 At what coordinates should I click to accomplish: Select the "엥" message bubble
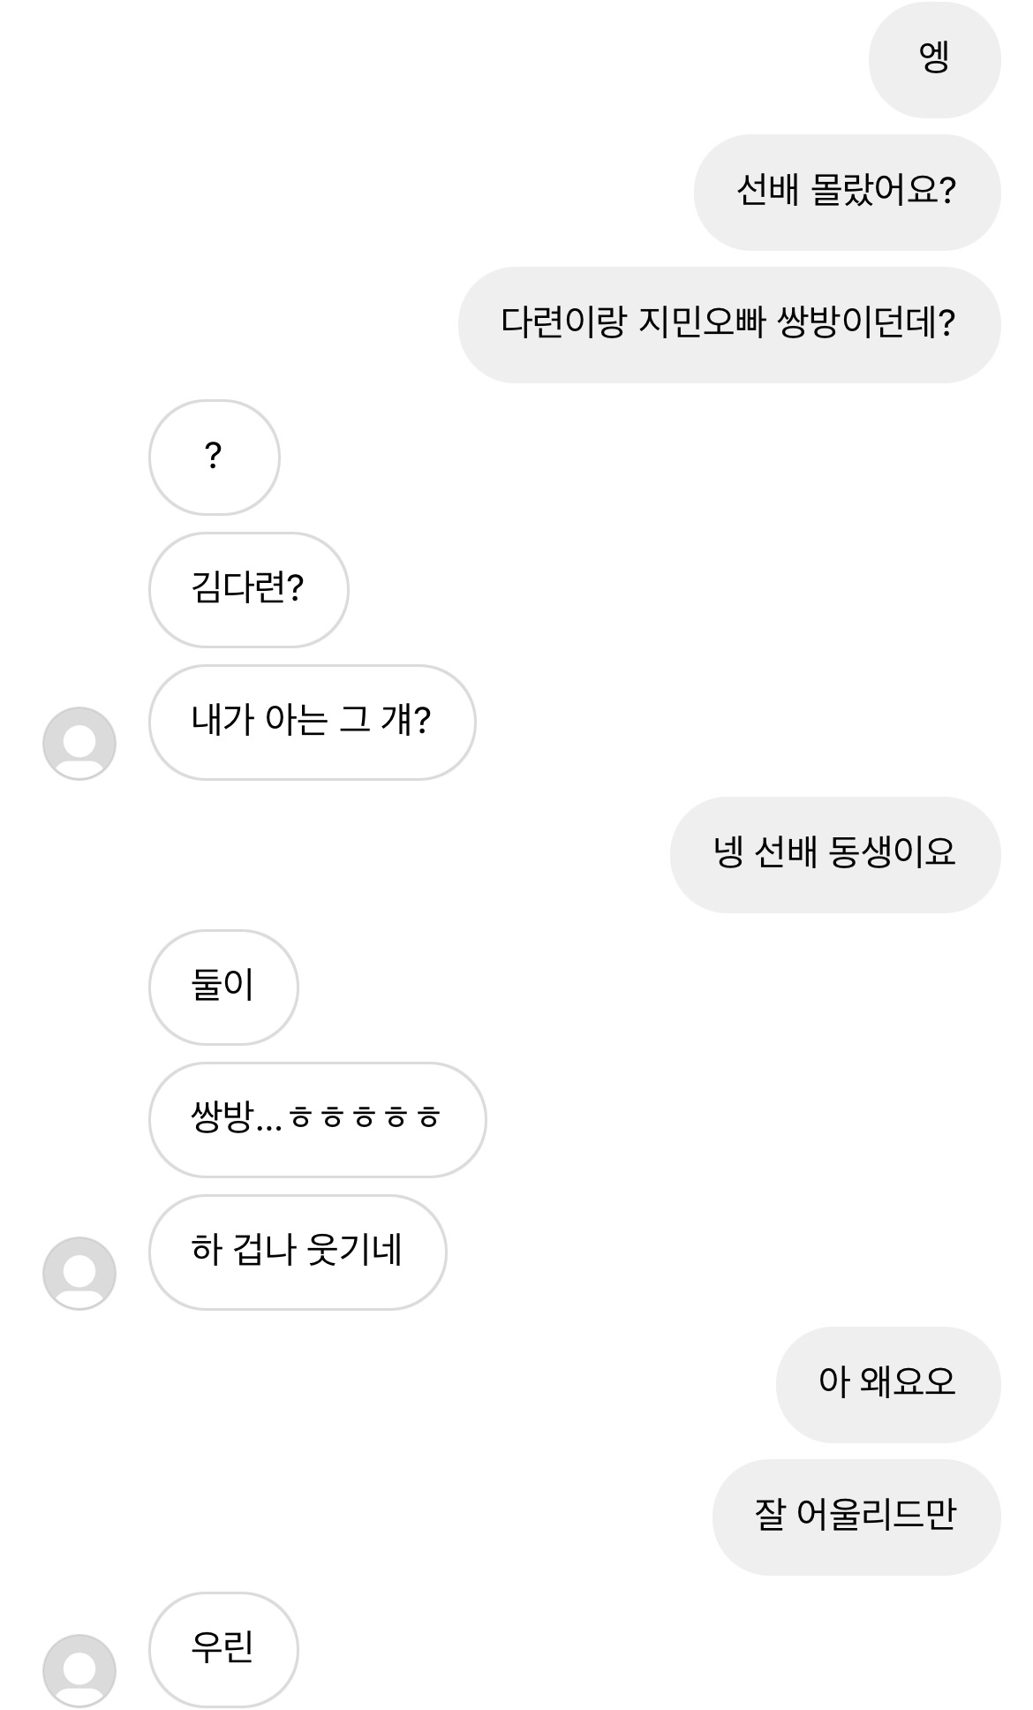click(x=934, y=59)
